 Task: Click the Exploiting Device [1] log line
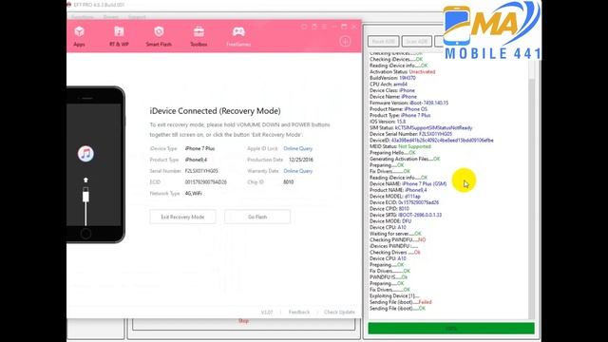[x=394, y=295]
